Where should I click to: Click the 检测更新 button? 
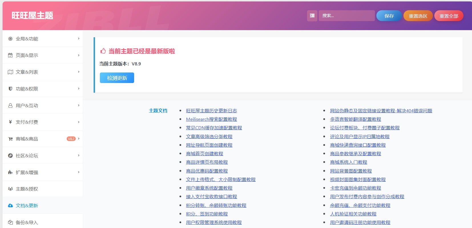point(117,78)
